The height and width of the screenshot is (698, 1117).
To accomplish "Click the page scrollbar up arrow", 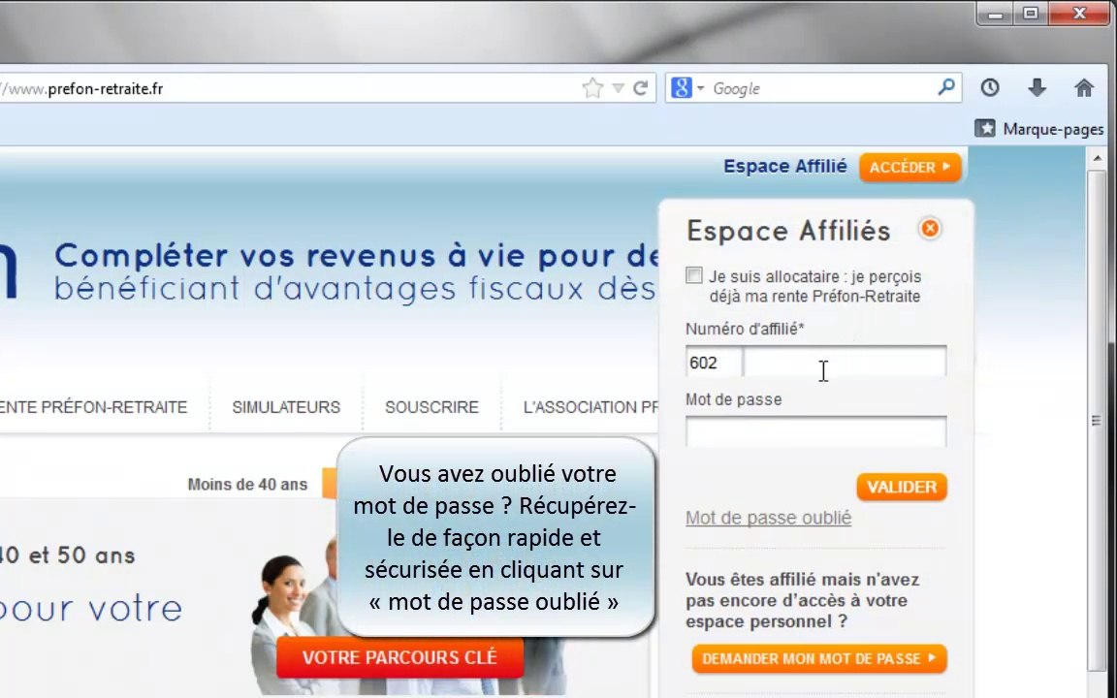I will pos(1097,158).
